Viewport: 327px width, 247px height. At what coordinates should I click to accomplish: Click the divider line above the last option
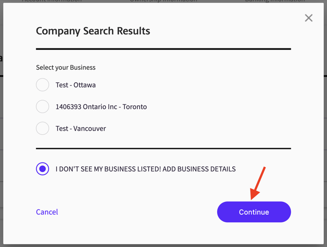click(x=163, y=149)
